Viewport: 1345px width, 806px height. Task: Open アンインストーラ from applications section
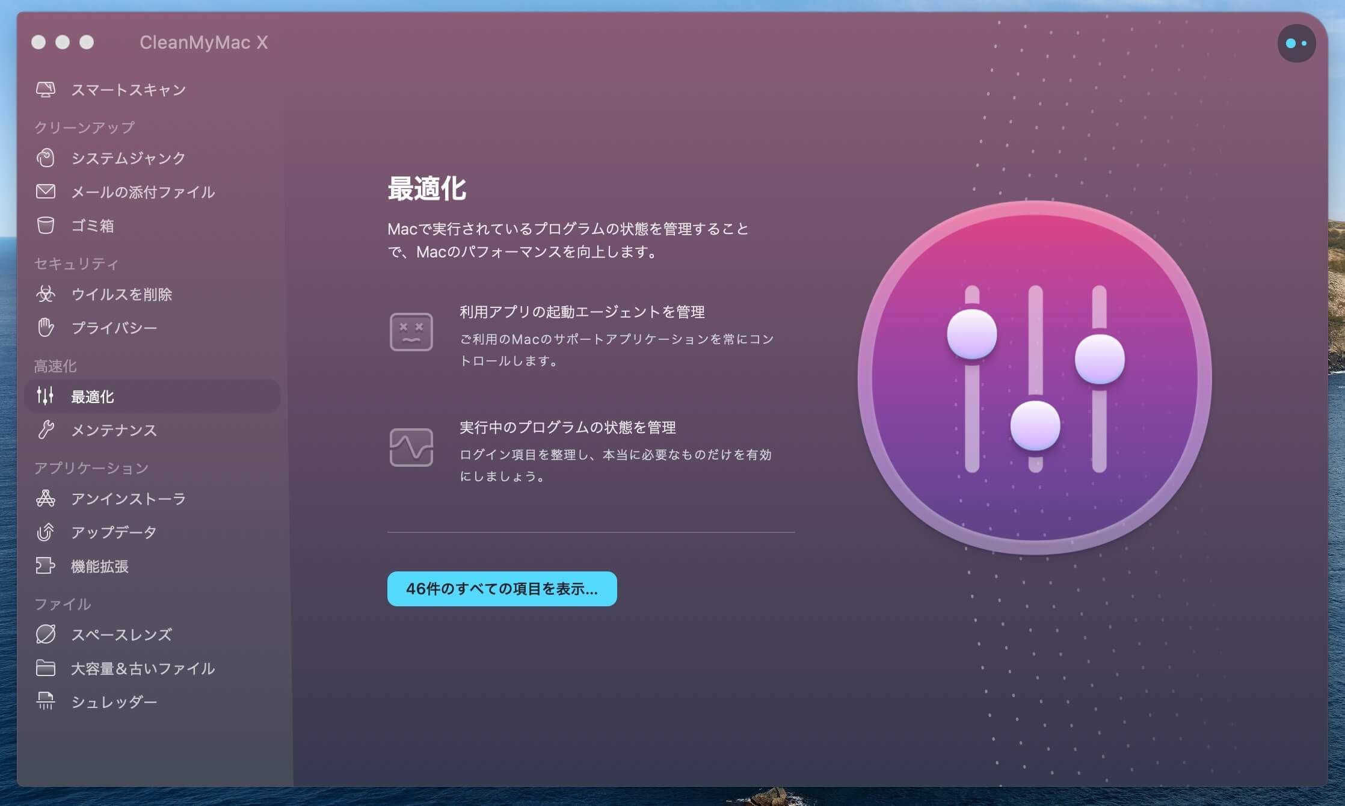46,499
